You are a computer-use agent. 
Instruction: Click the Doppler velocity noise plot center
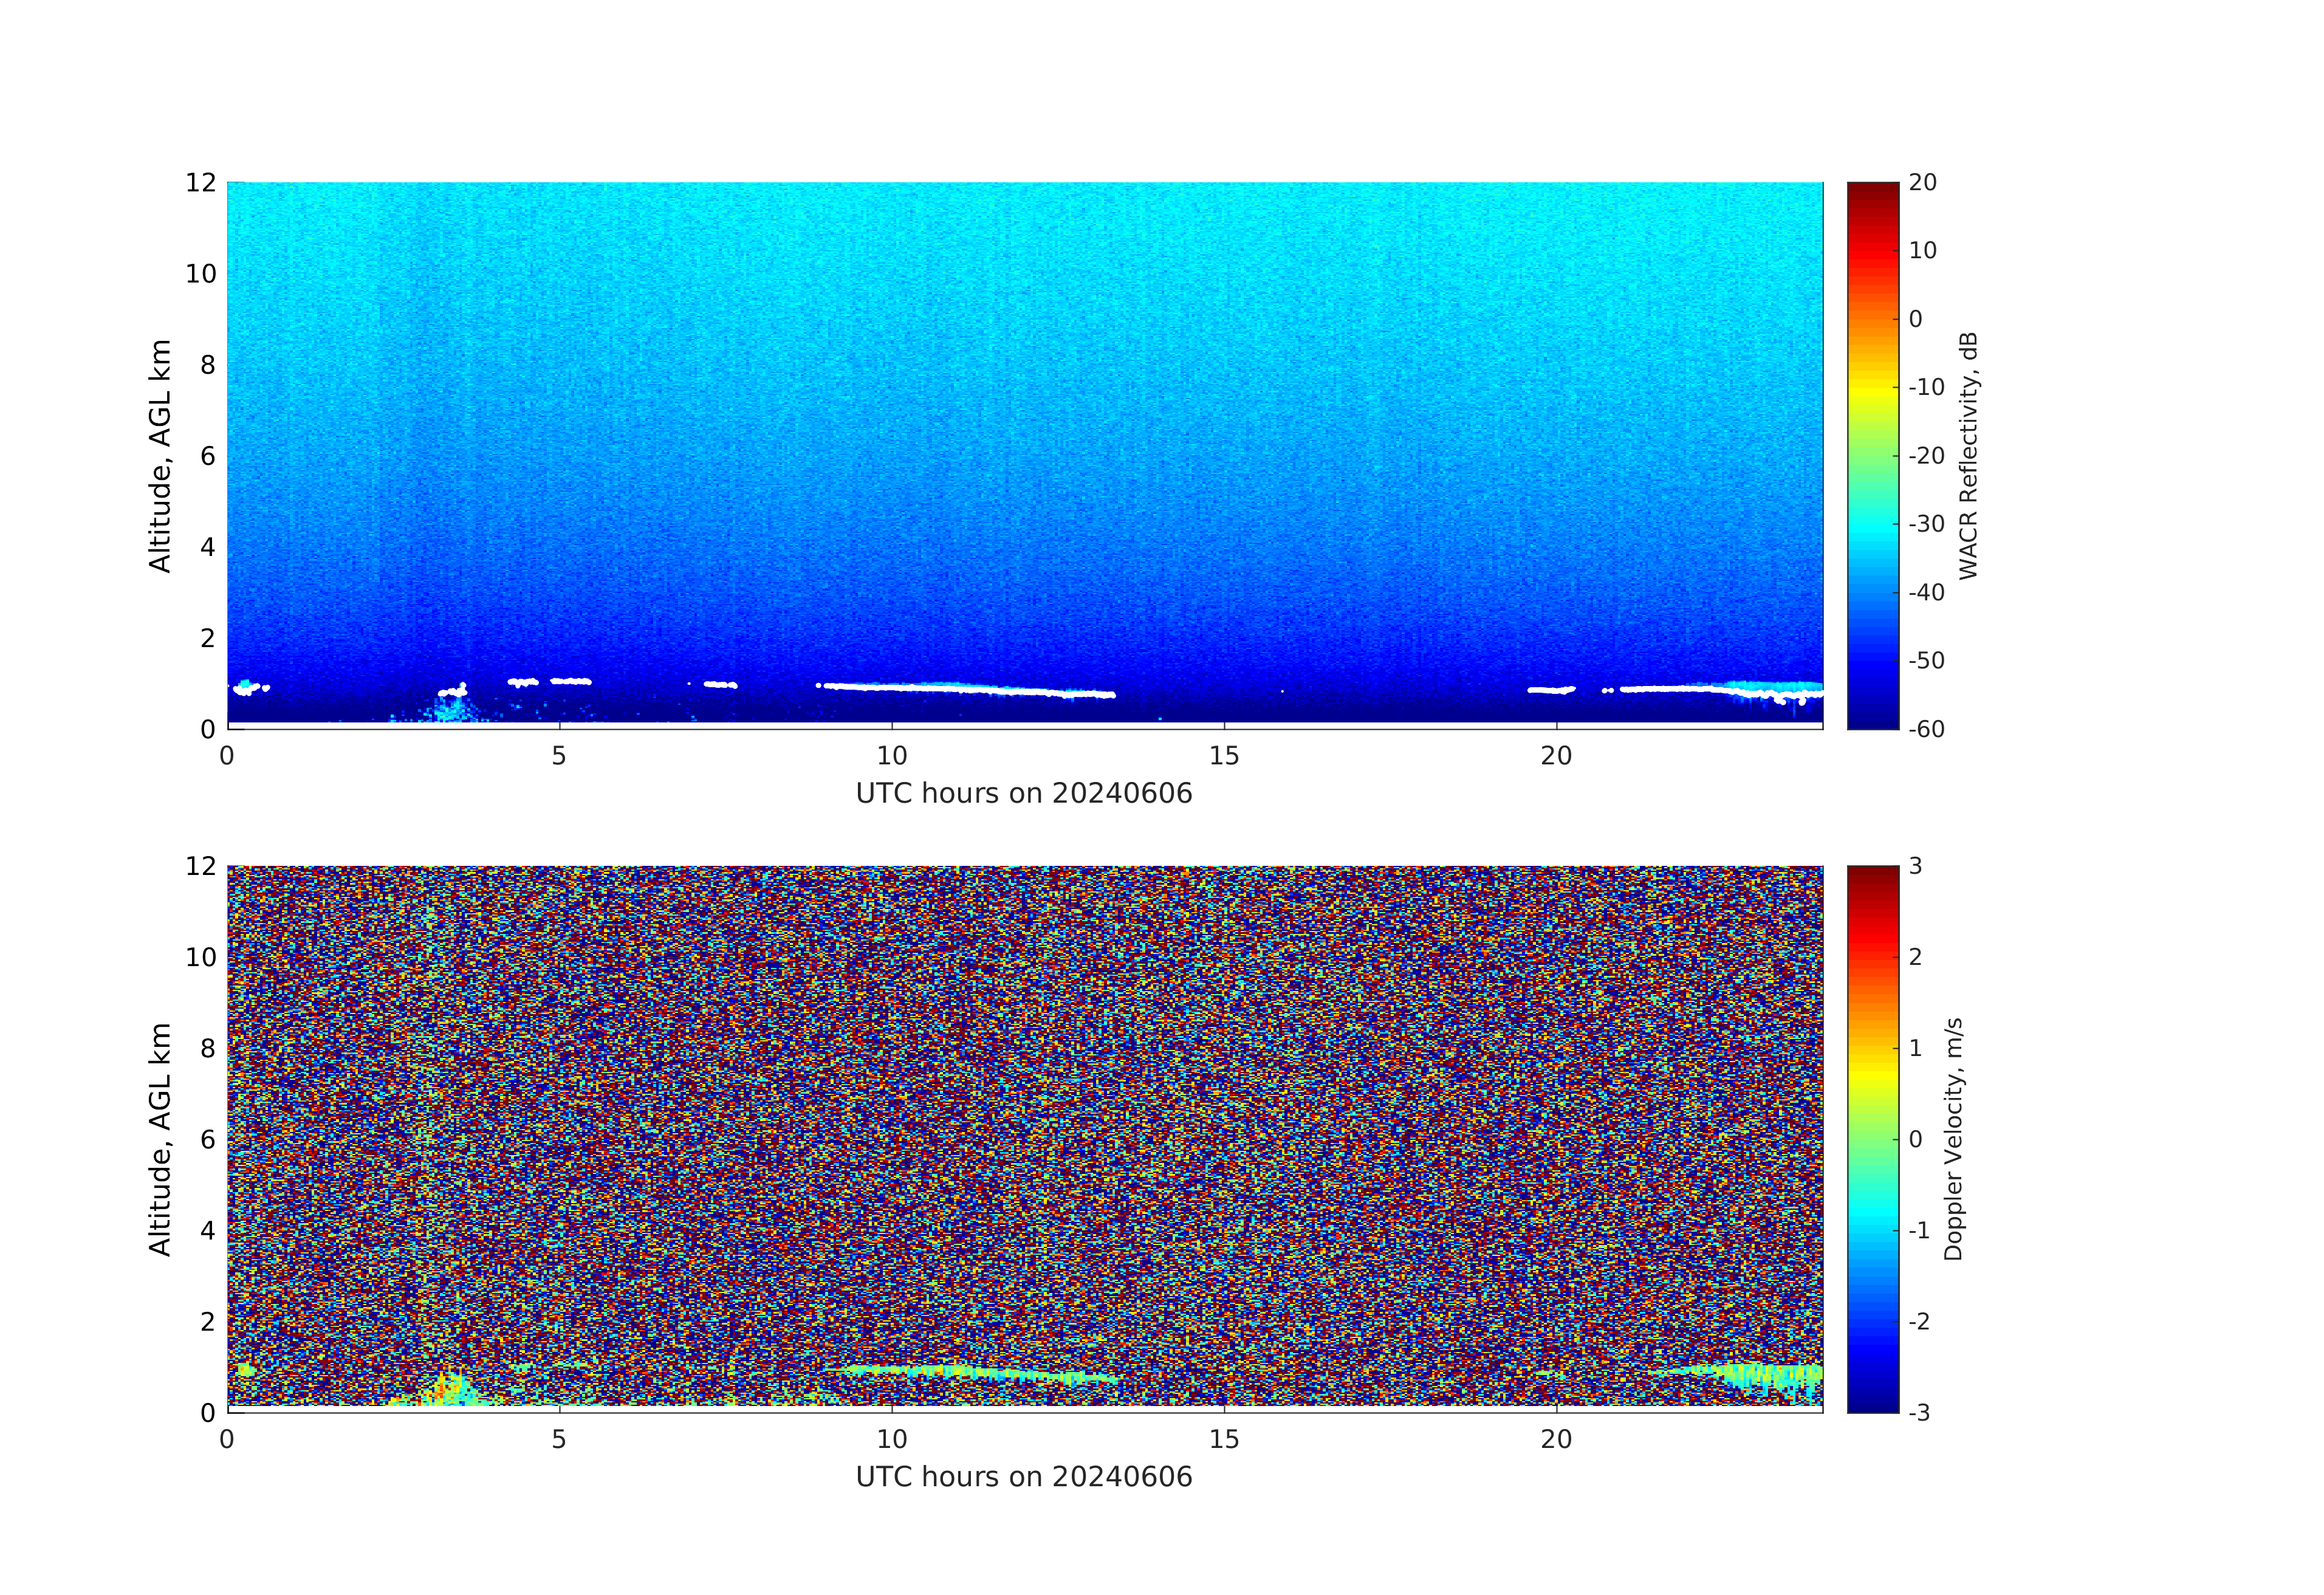tap(1024, 1138)
